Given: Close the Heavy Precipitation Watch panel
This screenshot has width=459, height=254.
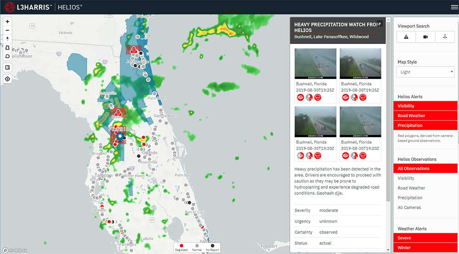Looking at the screenshot, I should [380, 23].
